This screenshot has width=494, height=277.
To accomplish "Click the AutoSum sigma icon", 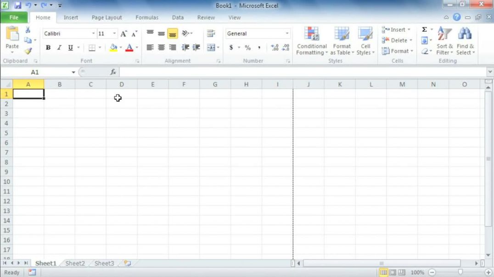I will tap(424, 30).
